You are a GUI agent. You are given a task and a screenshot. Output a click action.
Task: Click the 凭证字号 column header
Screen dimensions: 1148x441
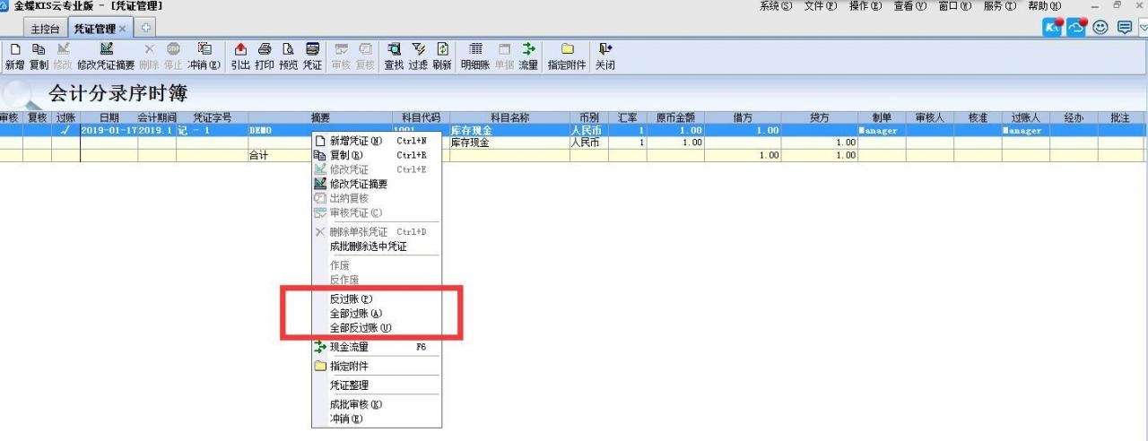pos(212,117)
